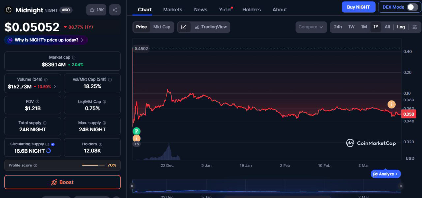This screenshot has width=422, height=198.
Task: Select the Price view toggle
Action: [x=141, y=27]
